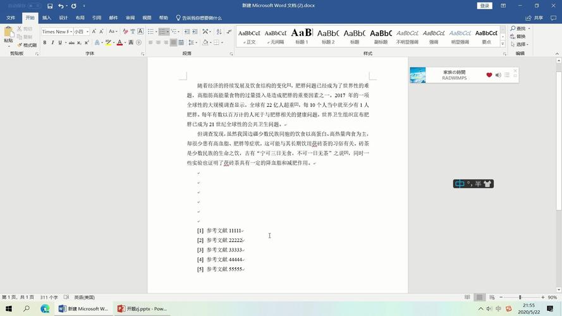Expand the styles gallery more arrow
This screenshot has height=316, width=562.
click(503, 44)
